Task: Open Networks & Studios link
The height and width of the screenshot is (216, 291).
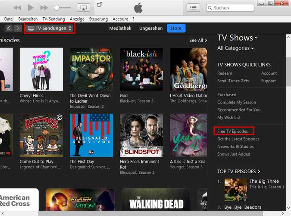Action: click(235, 147)
